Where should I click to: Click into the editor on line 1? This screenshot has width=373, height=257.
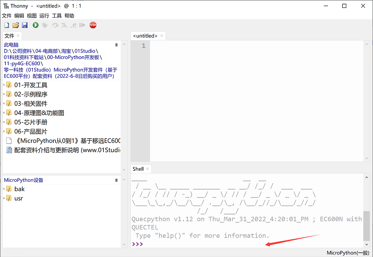pyautogui.click(x=257, y=46)
